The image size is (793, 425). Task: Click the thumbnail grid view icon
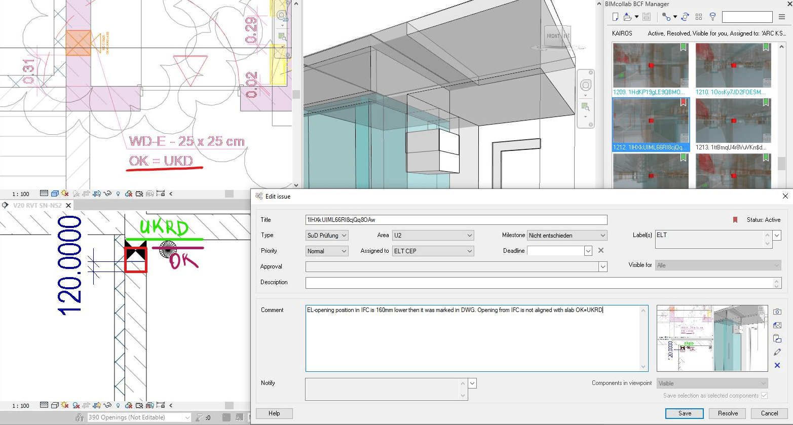(699, 17)
